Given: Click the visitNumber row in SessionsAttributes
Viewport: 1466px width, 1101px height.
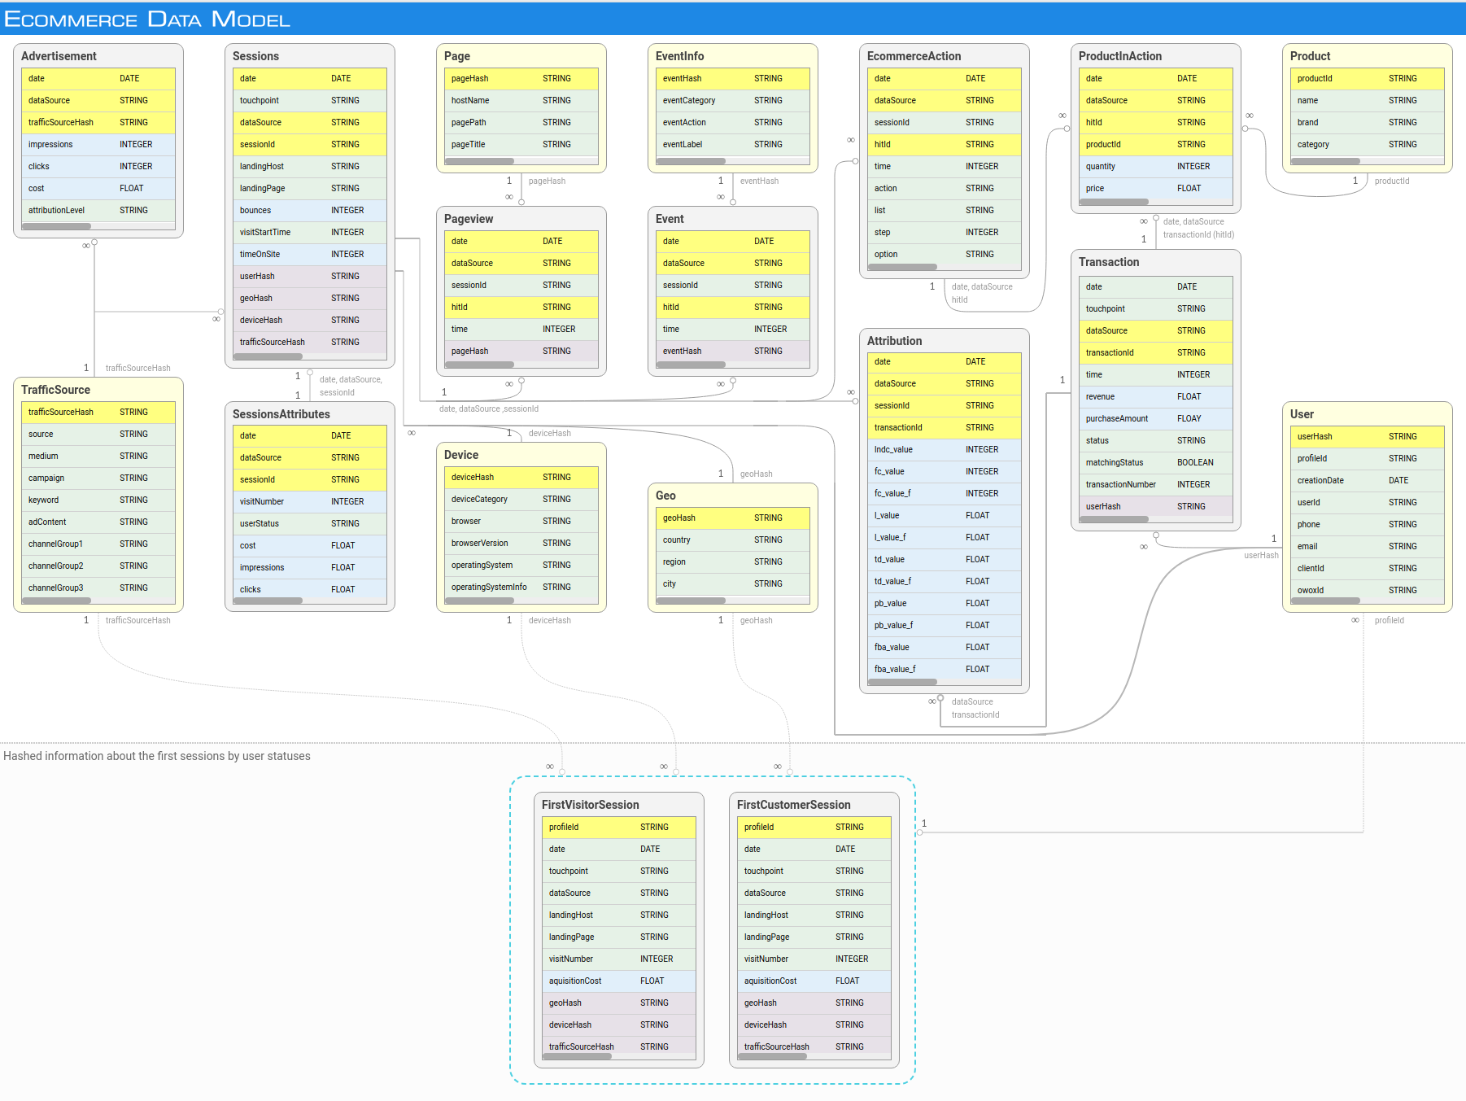Looking at the screenshot, I should tap(309, 502).
